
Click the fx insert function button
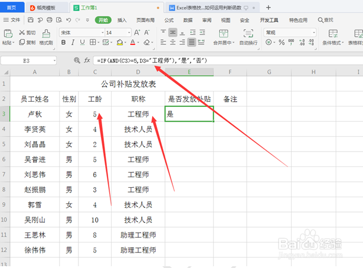(87, 61)
